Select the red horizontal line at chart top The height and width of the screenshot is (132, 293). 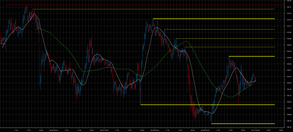point(143,5)
